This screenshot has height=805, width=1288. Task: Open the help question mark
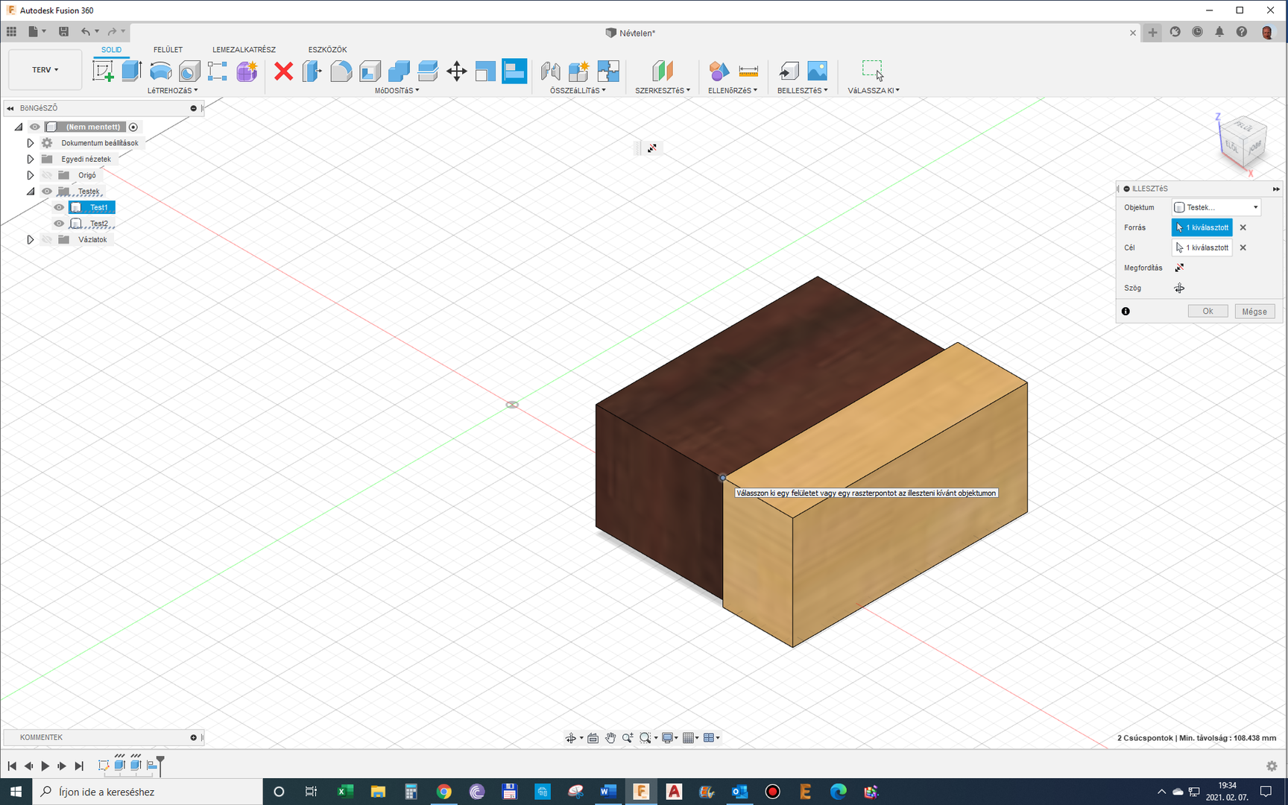point(1242,32)
